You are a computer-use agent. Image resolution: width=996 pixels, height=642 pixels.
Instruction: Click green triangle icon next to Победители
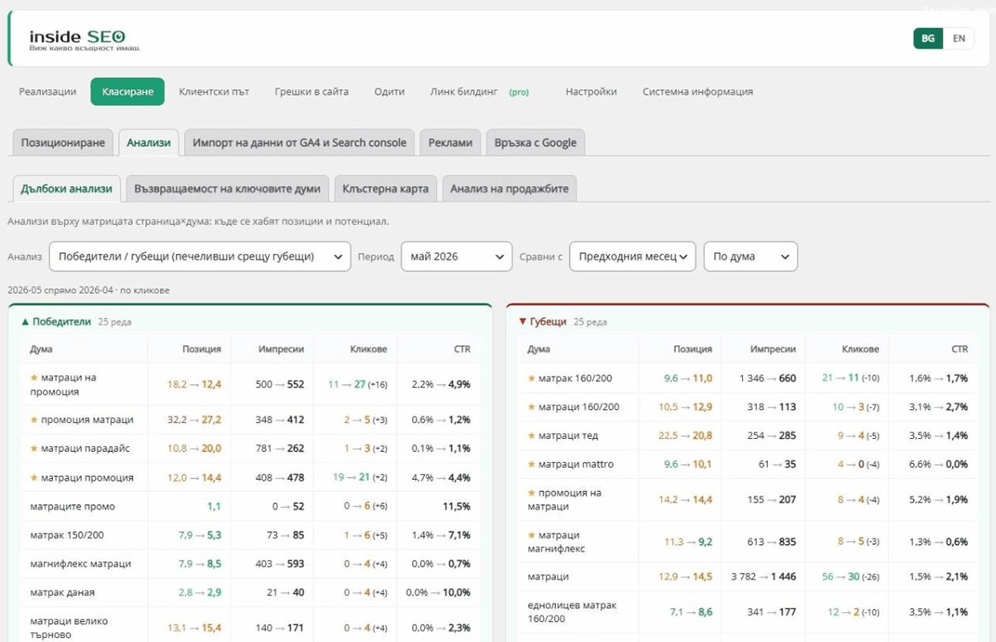pyautogui.click(x=25, y=322)
